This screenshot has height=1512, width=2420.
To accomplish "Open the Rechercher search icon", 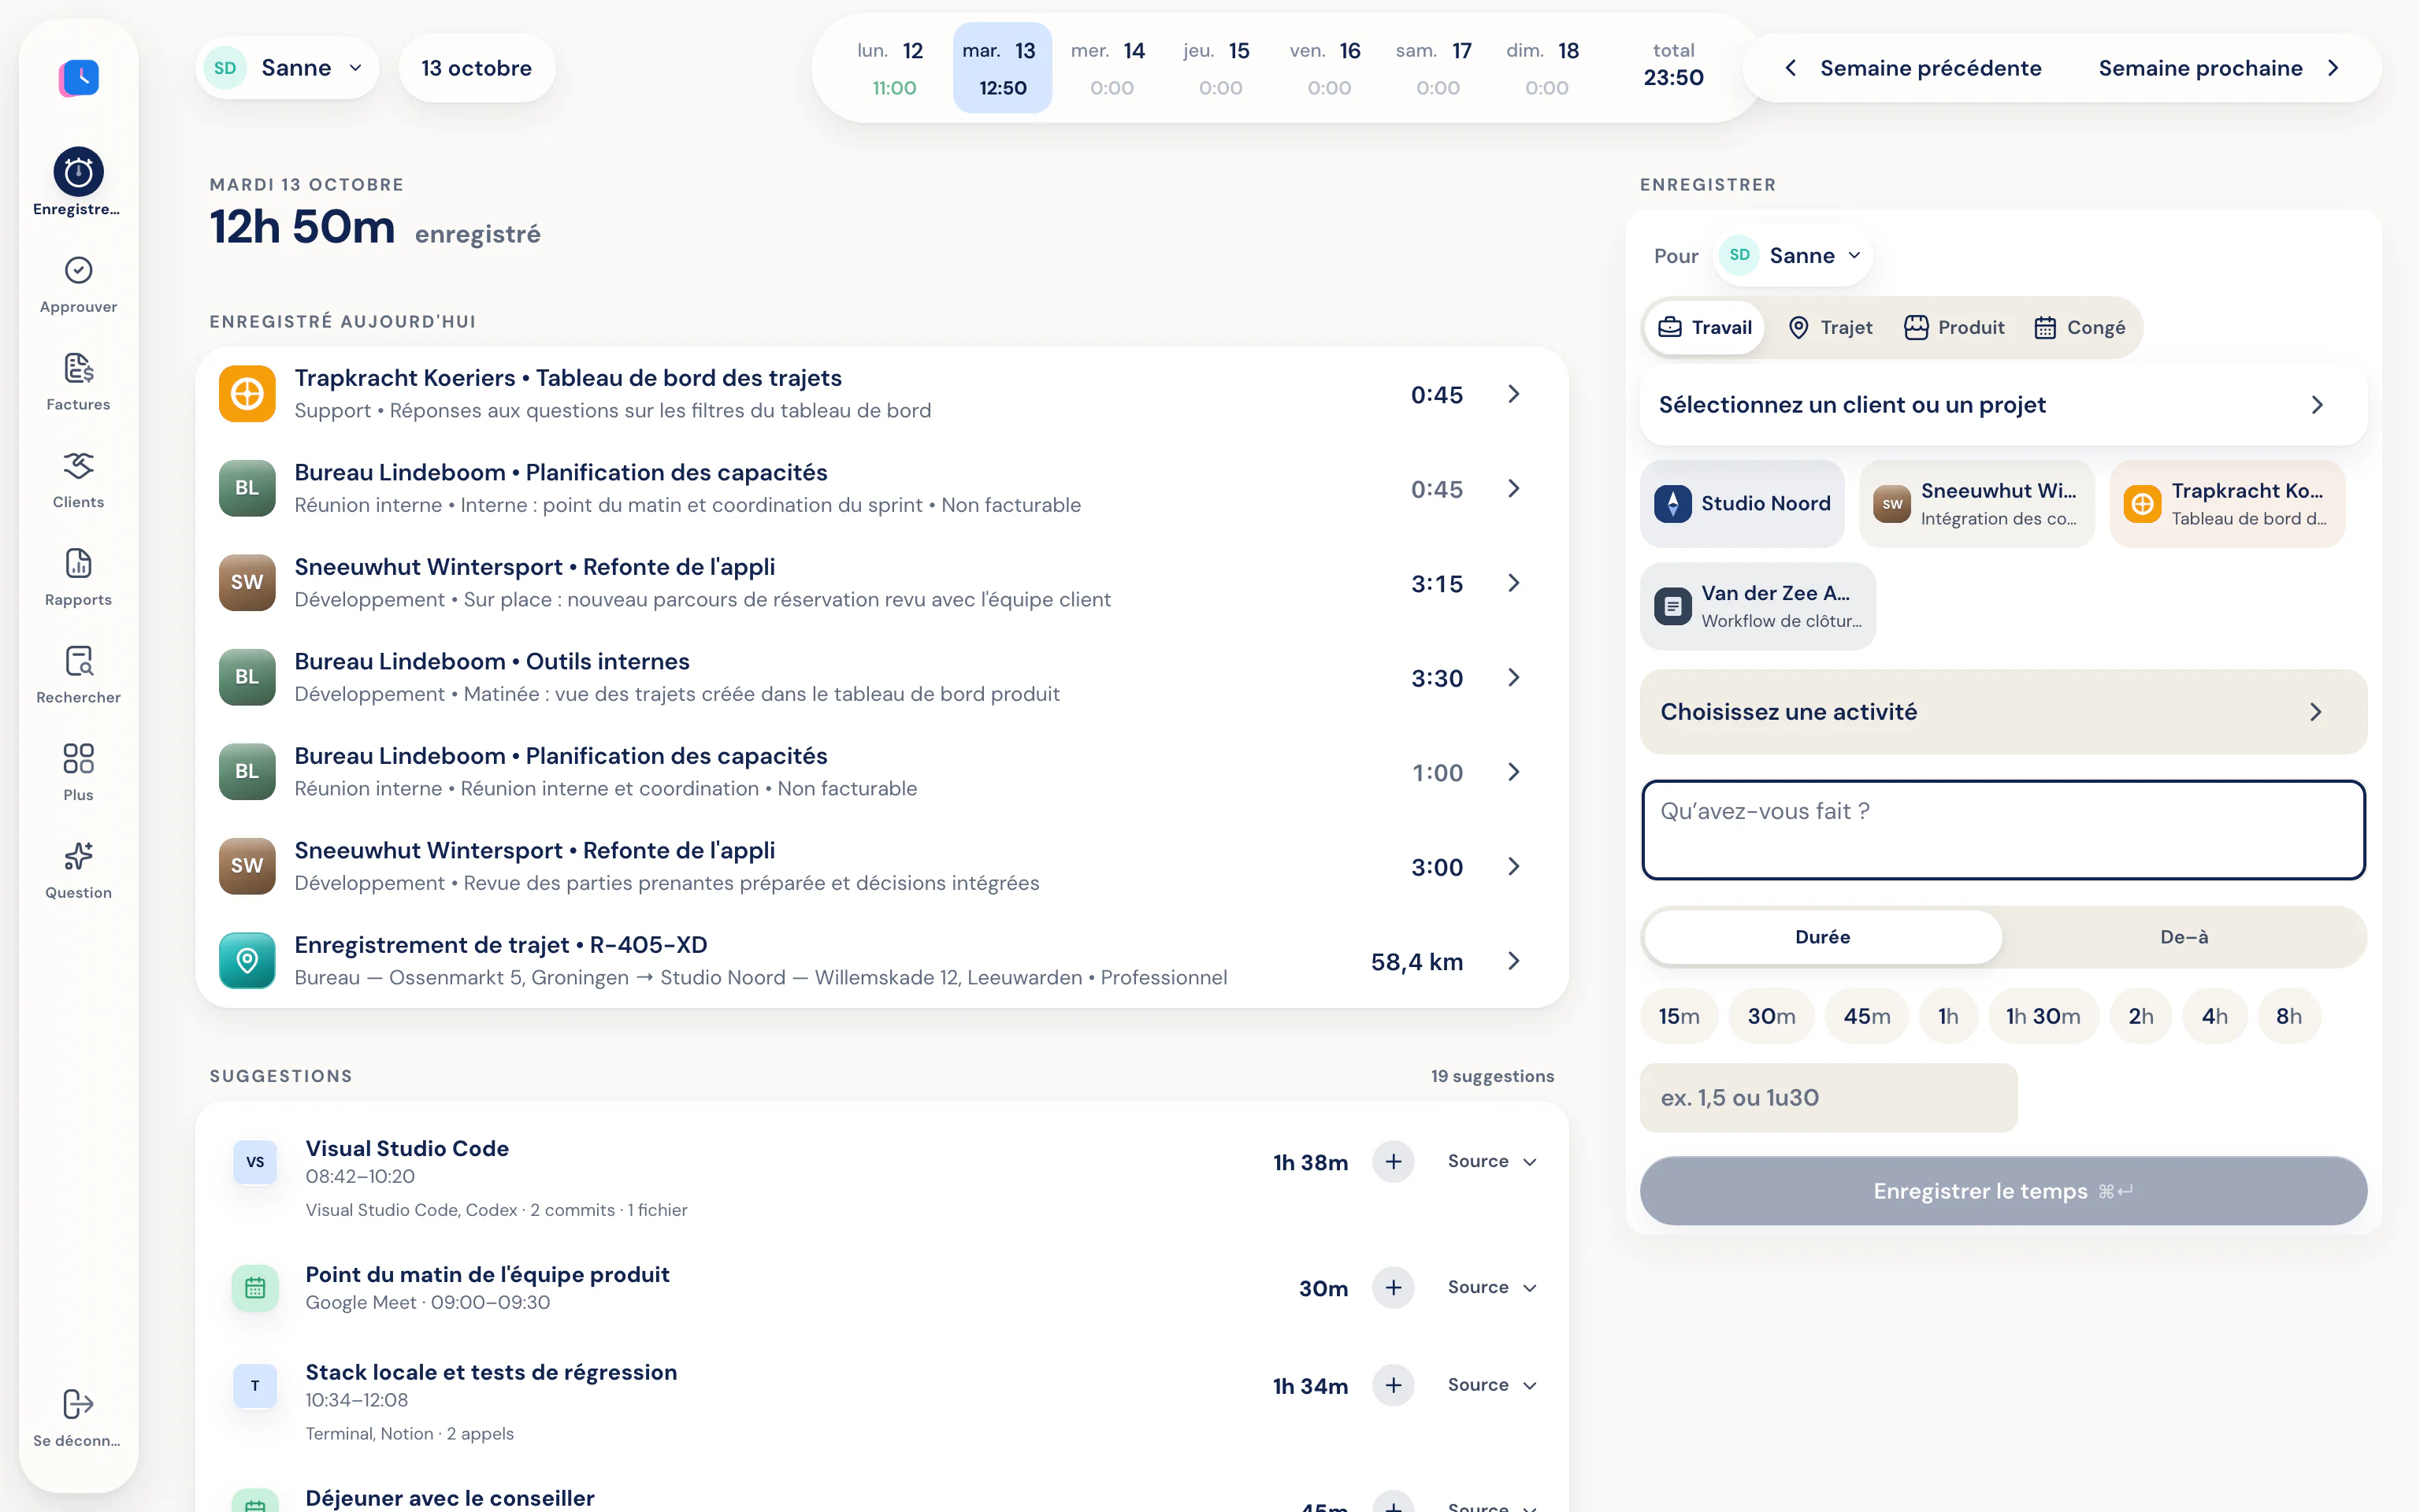I will [x=78, y=661].
